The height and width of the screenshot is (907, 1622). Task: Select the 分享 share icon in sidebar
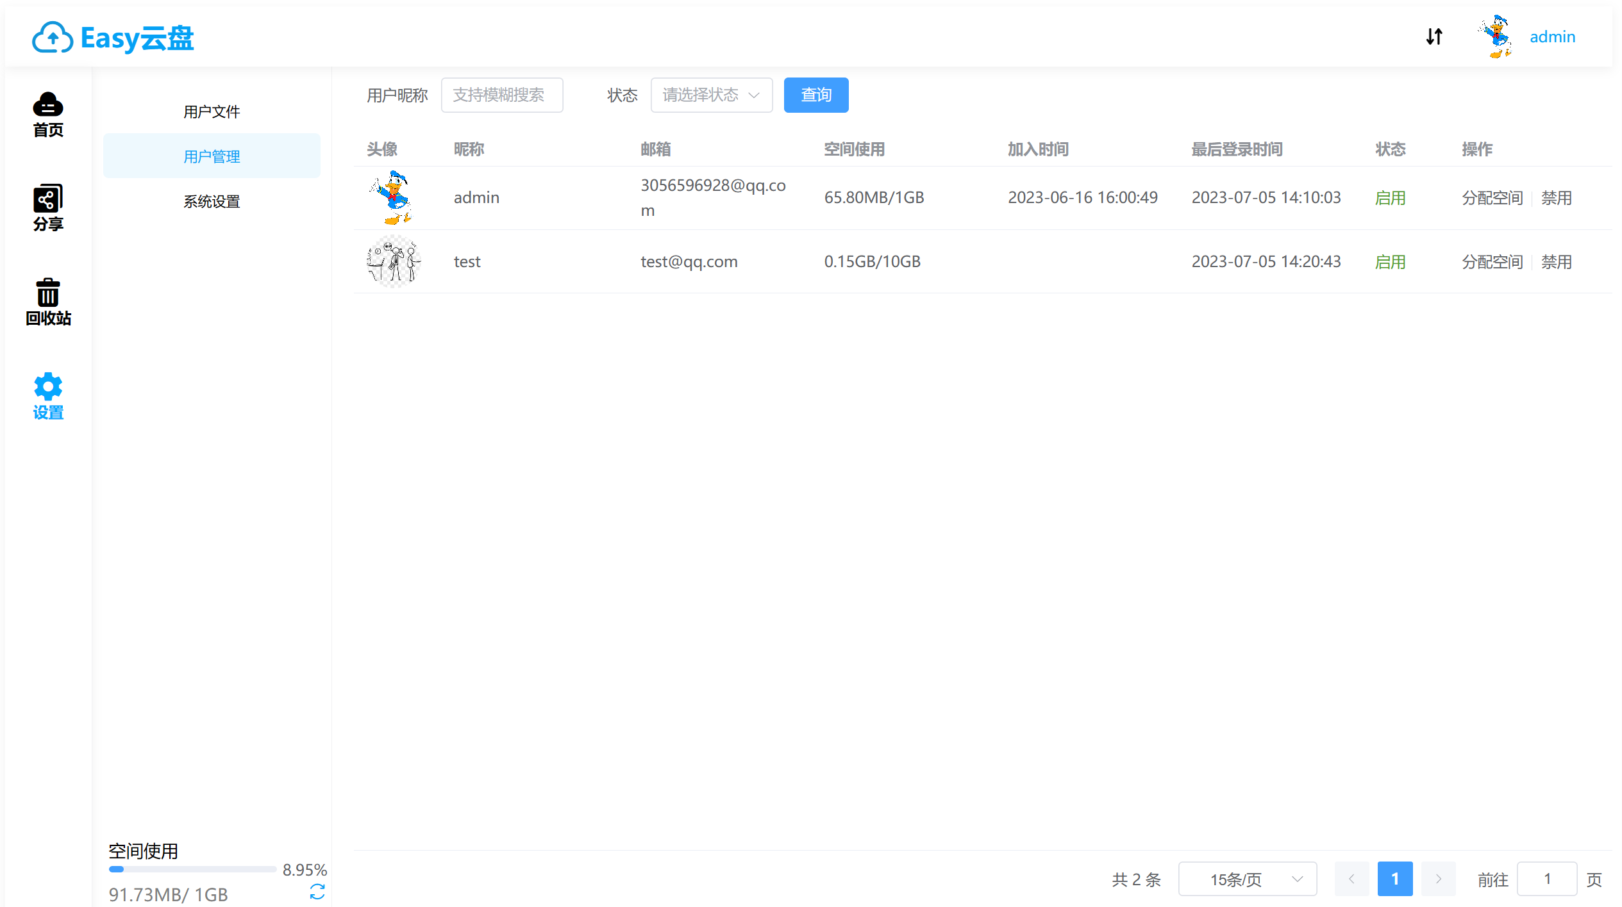[47, 208]
